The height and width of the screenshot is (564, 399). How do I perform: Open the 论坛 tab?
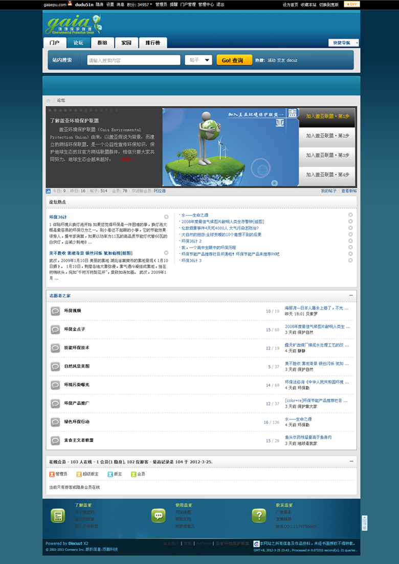(78, 43)
